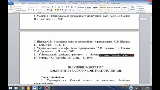Toggle bold (Ж) formatting
This screenshot has width=160, height=90.
point(29,10)
